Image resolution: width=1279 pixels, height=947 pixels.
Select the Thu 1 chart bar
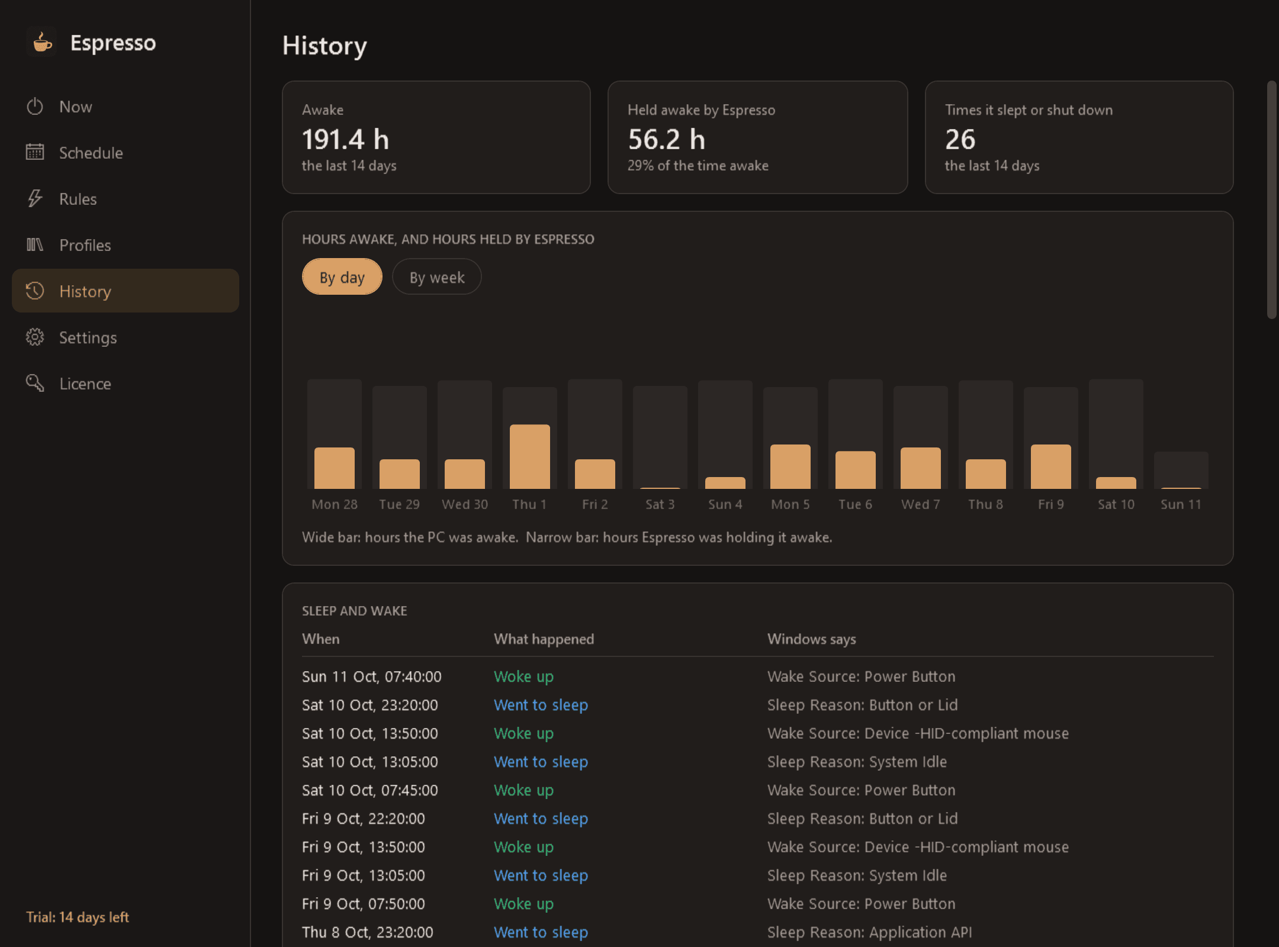530,437
